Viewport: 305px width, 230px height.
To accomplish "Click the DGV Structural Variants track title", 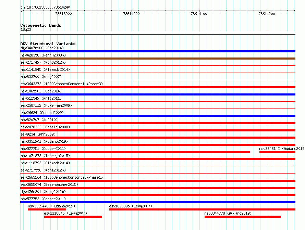I will (x=48, y=44).
